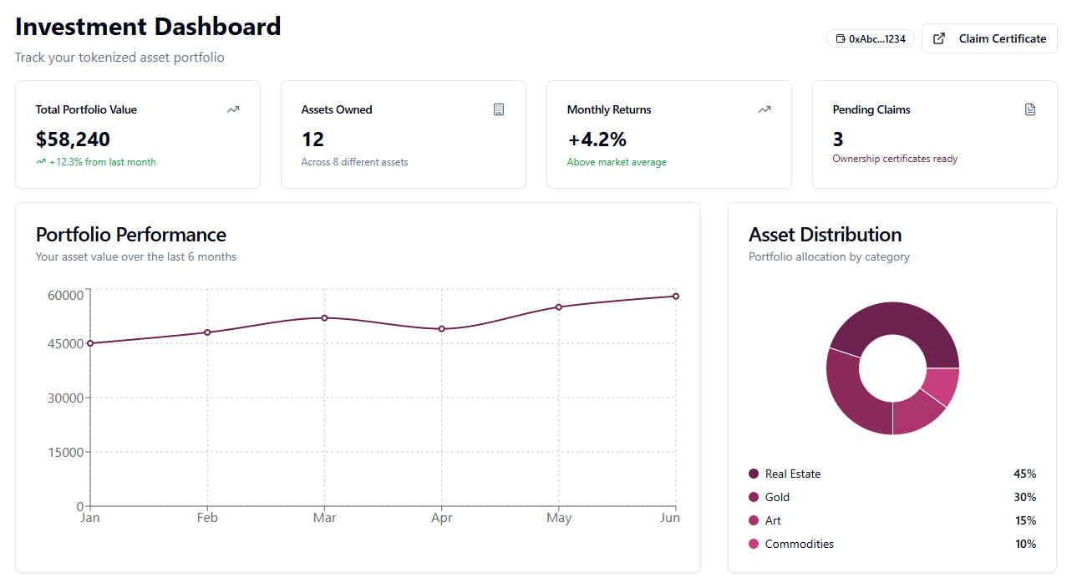Image resolution: width=1072 pixels, height=583 pixels.
Task: Select the Art legend color dot
Action: [754, 520]
